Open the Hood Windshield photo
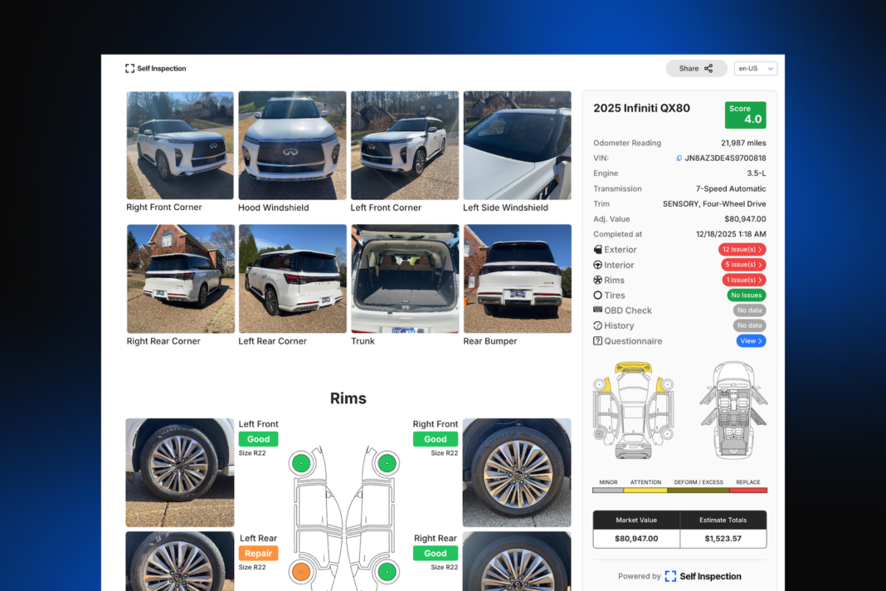This screenshot has height=591, width=886. click(292, 145)
